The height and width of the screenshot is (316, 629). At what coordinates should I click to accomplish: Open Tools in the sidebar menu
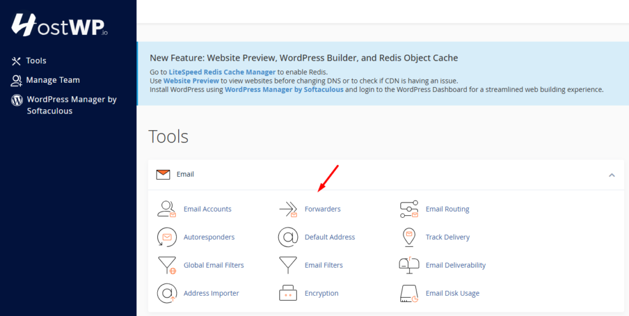coord(36,61)
